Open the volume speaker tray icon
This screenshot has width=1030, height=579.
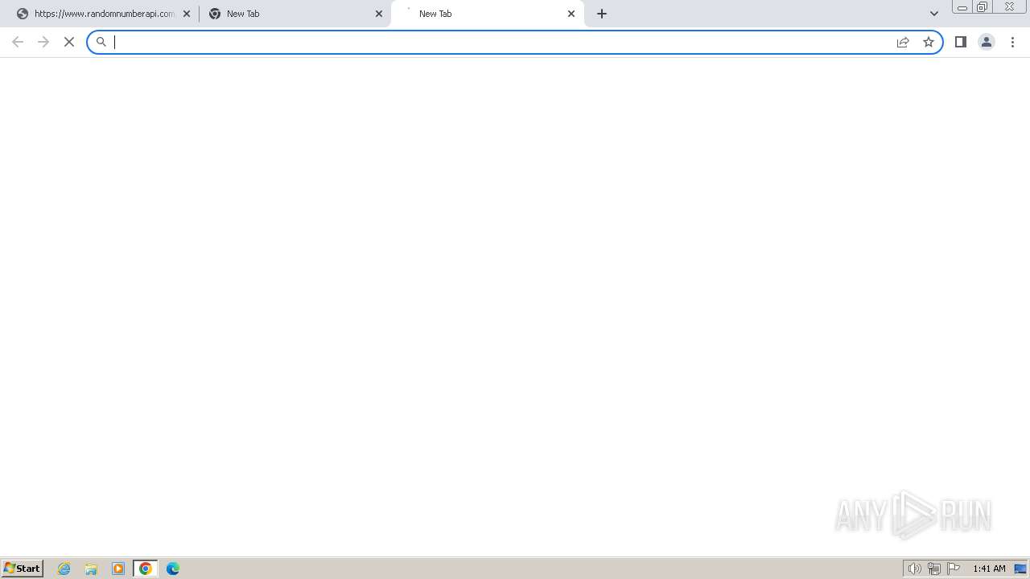[x=915, y=569]
